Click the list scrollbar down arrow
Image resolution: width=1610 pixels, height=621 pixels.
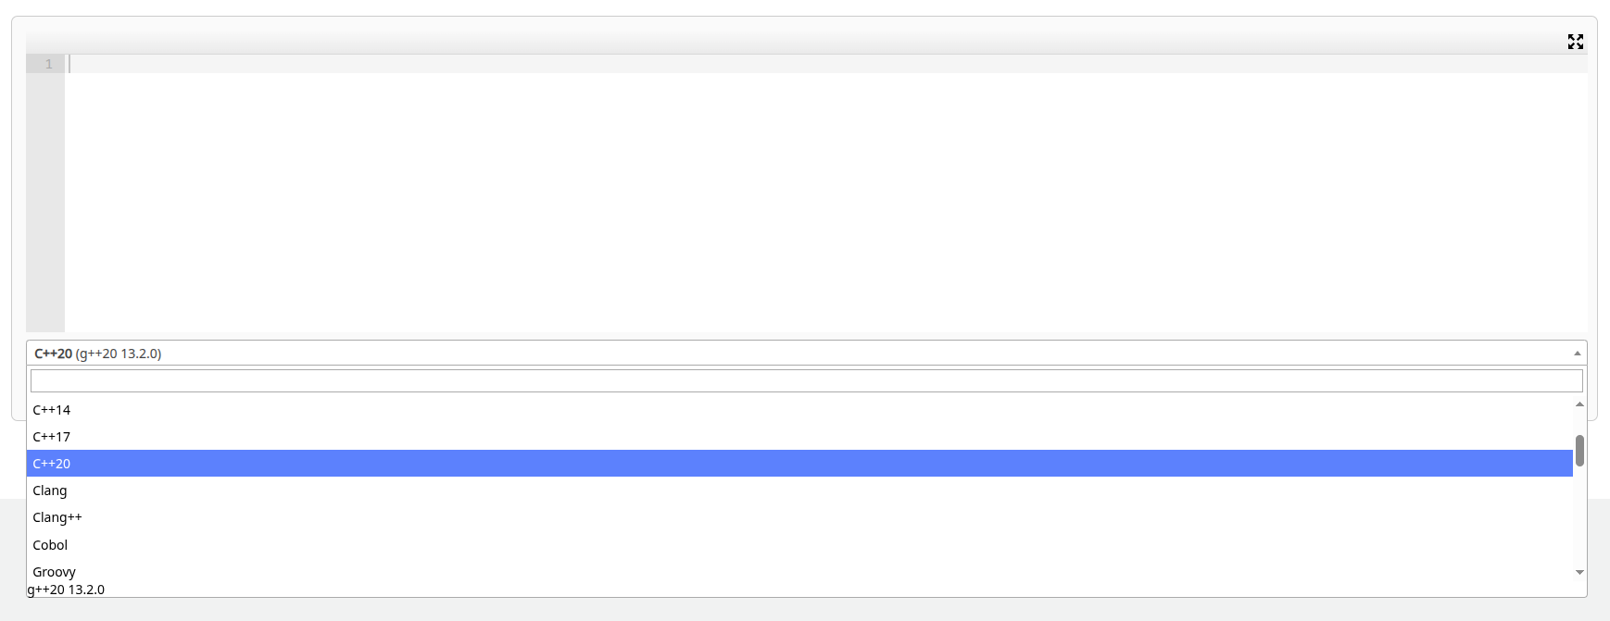coord(1579,572)
